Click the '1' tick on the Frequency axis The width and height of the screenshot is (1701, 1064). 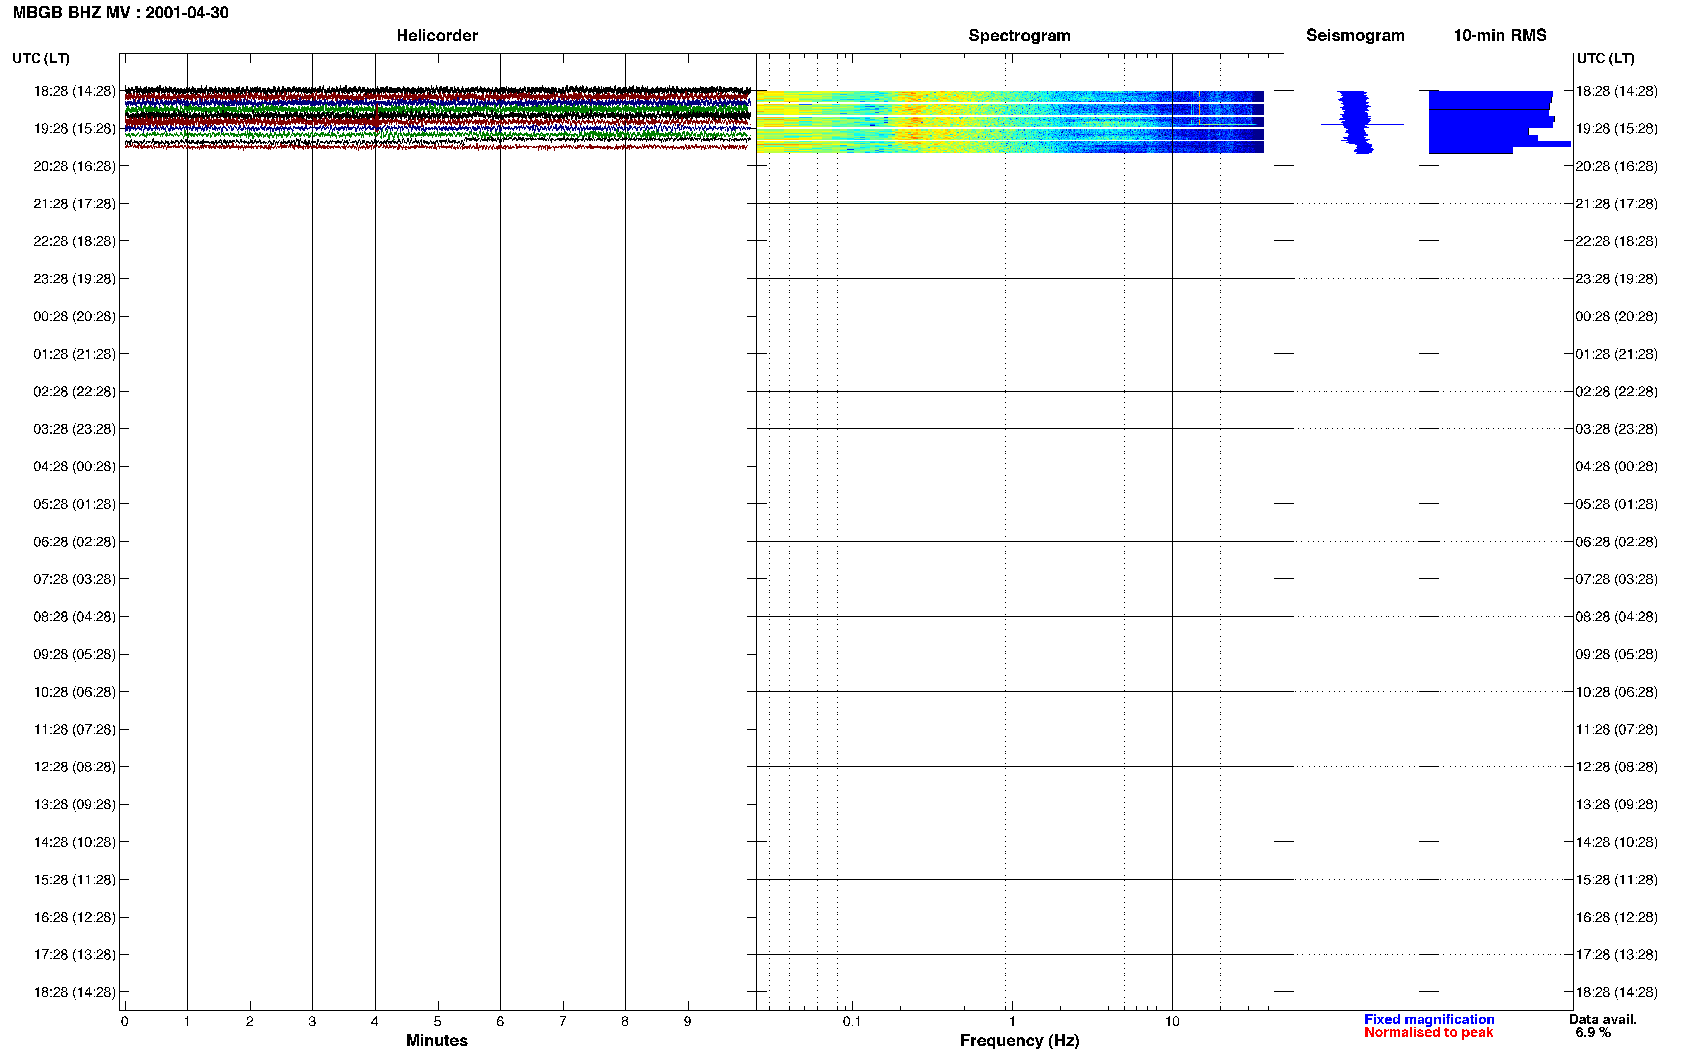click(x=1012, y=1022)
